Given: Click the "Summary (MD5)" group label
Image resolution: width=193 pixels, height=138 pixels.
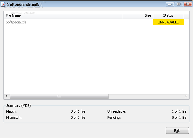Looking at the screenshot, I should (x=18, y=106).
